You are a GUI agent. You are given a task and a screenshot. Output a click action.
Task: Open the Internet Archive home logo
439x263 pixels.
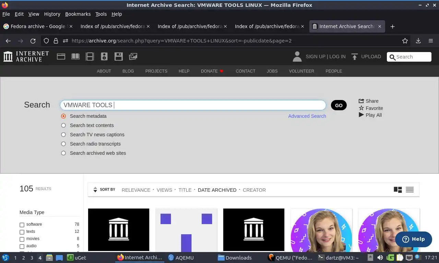tap(26, 57)
